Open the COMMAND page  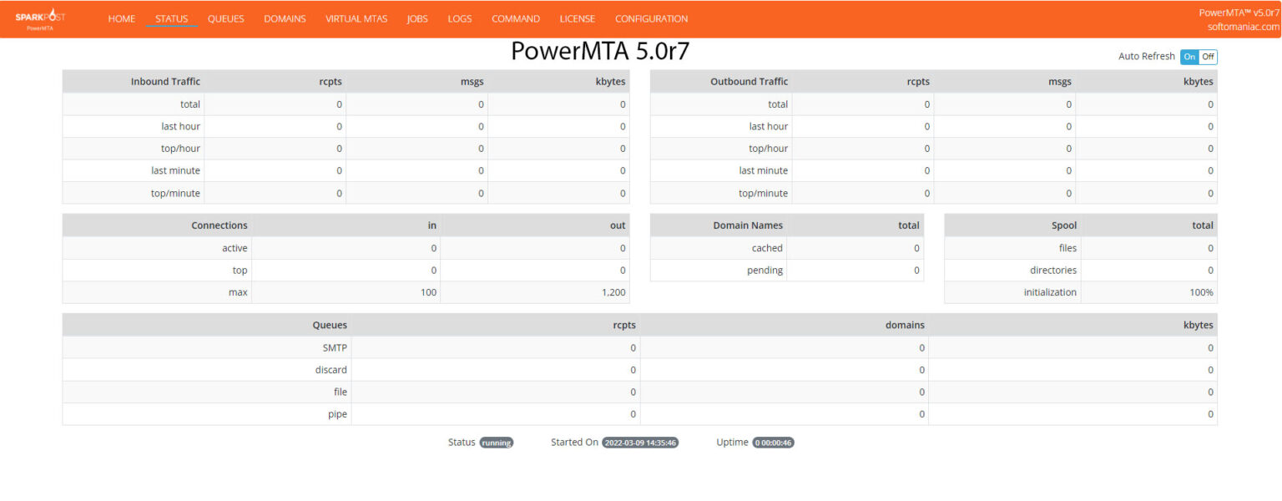515,18
